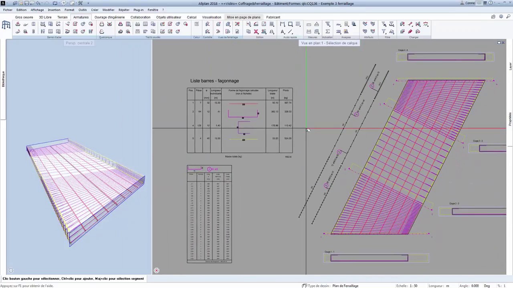Image resolution: width=513 pixels, height=288 pixels.
Task: Select the hatching tool in Accès rapide
Action: [298, 24]
